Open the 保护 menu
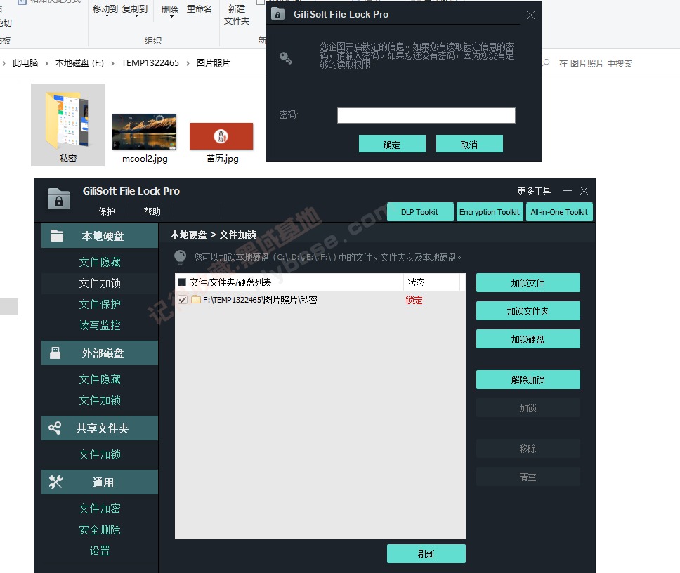 pyautogui.click(x=107, y=211)
